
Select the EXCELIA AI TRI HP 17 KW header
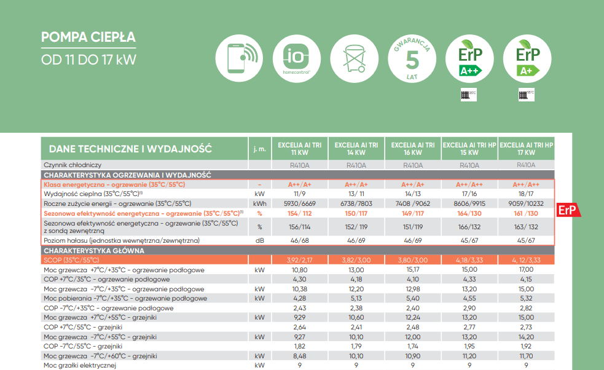[526, 148]
